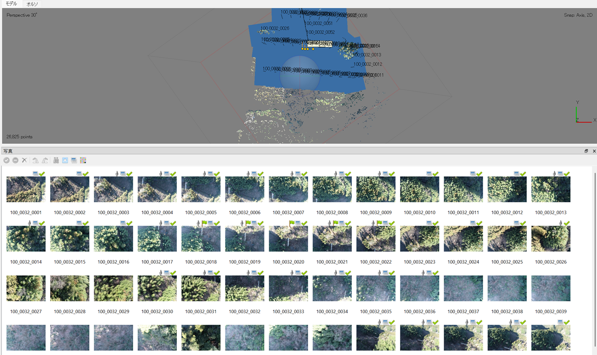The height and width of the screenshot is (355, 597).
Task: Click the trackball sphere in model view
Action: click(x=299, y=73)
